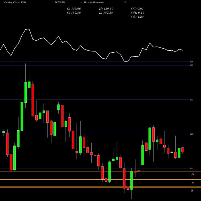Click the "OH: 0.17" value
The image size is (201, 201).
point(137,13)
